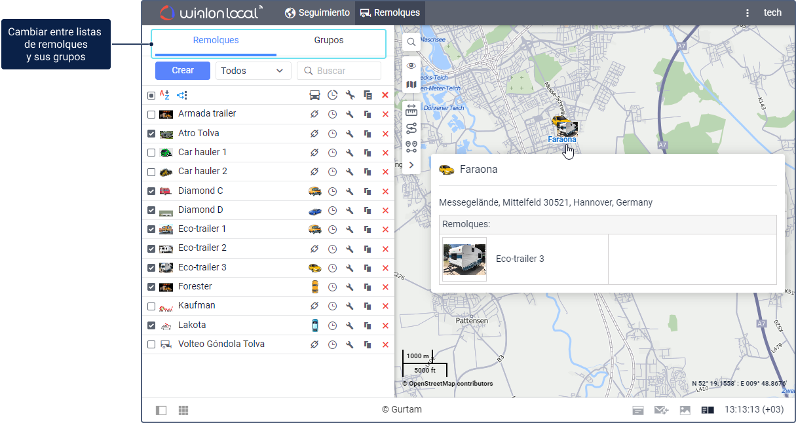This screenshot has height=423, width=796.
Task: Open the notifications window icon in footer
Action: click(637, 411)
